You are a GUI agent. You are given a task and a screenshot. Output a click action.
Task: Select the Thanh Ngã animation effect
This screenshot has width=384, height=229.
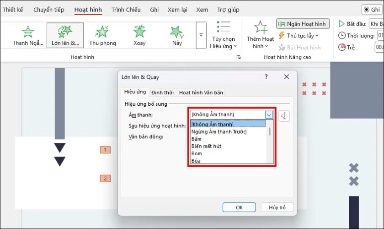click(x=28, y=36)
